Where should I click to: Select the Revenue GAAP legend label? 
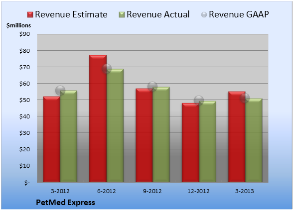239,14
